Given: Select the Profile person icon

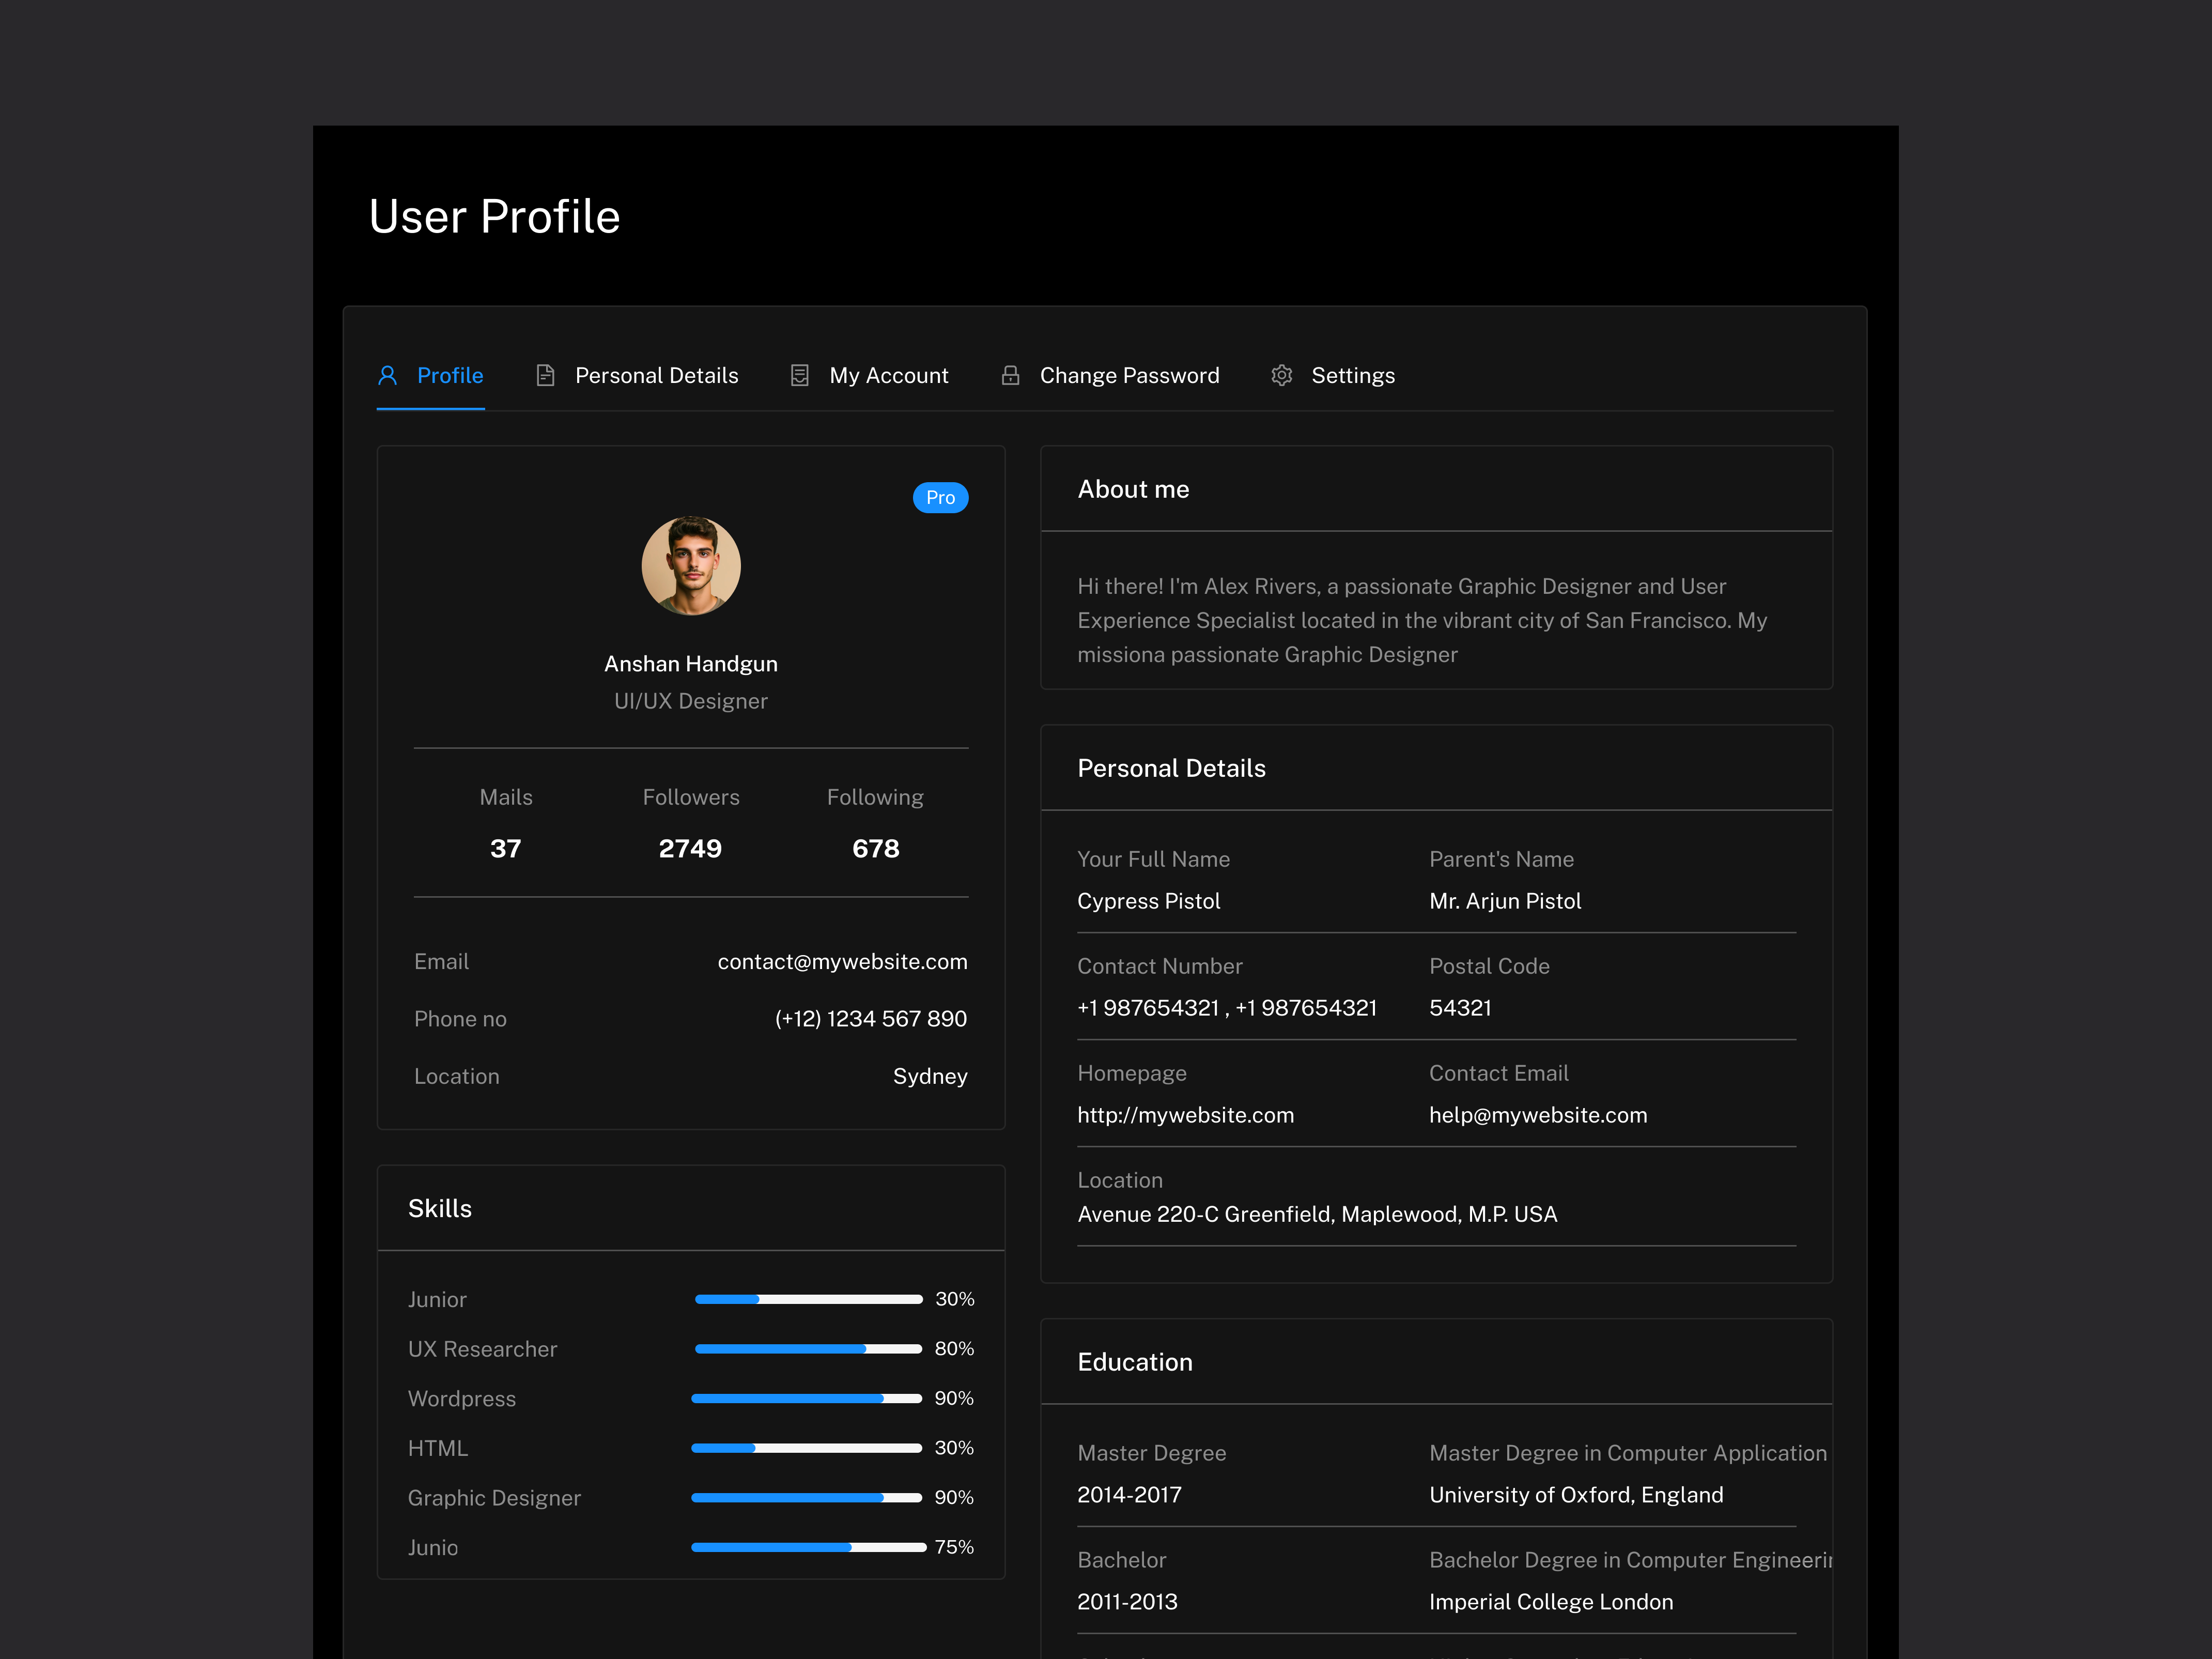Looking at the screenshot, I should click(x=389, y=375).
